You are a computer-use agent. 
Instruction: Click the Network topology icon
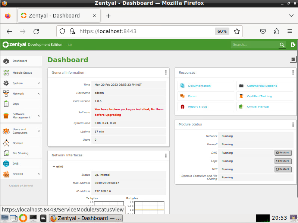[6, 93]
